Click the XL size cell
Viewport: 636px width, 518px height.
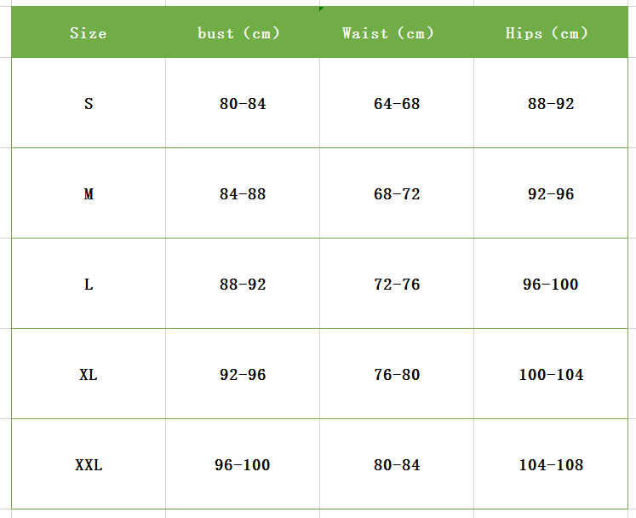(x=89, y=375)
